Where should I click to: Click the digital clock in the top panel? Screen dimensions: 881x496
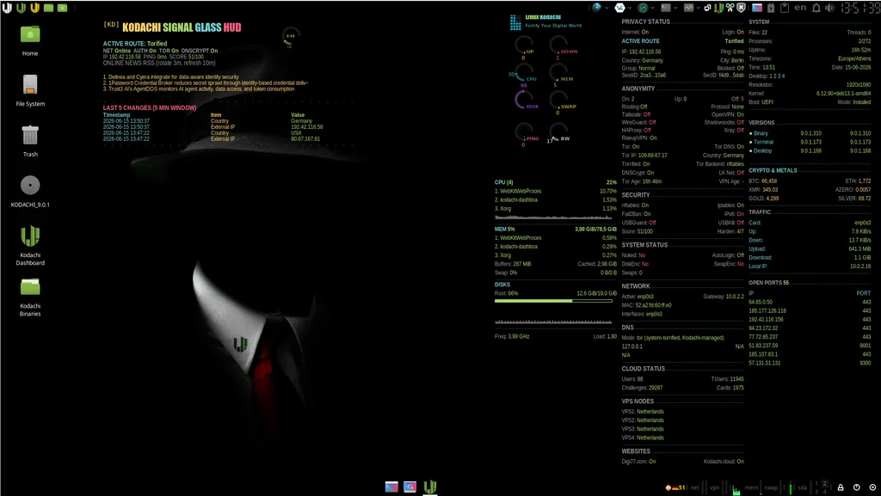(859, 8)
